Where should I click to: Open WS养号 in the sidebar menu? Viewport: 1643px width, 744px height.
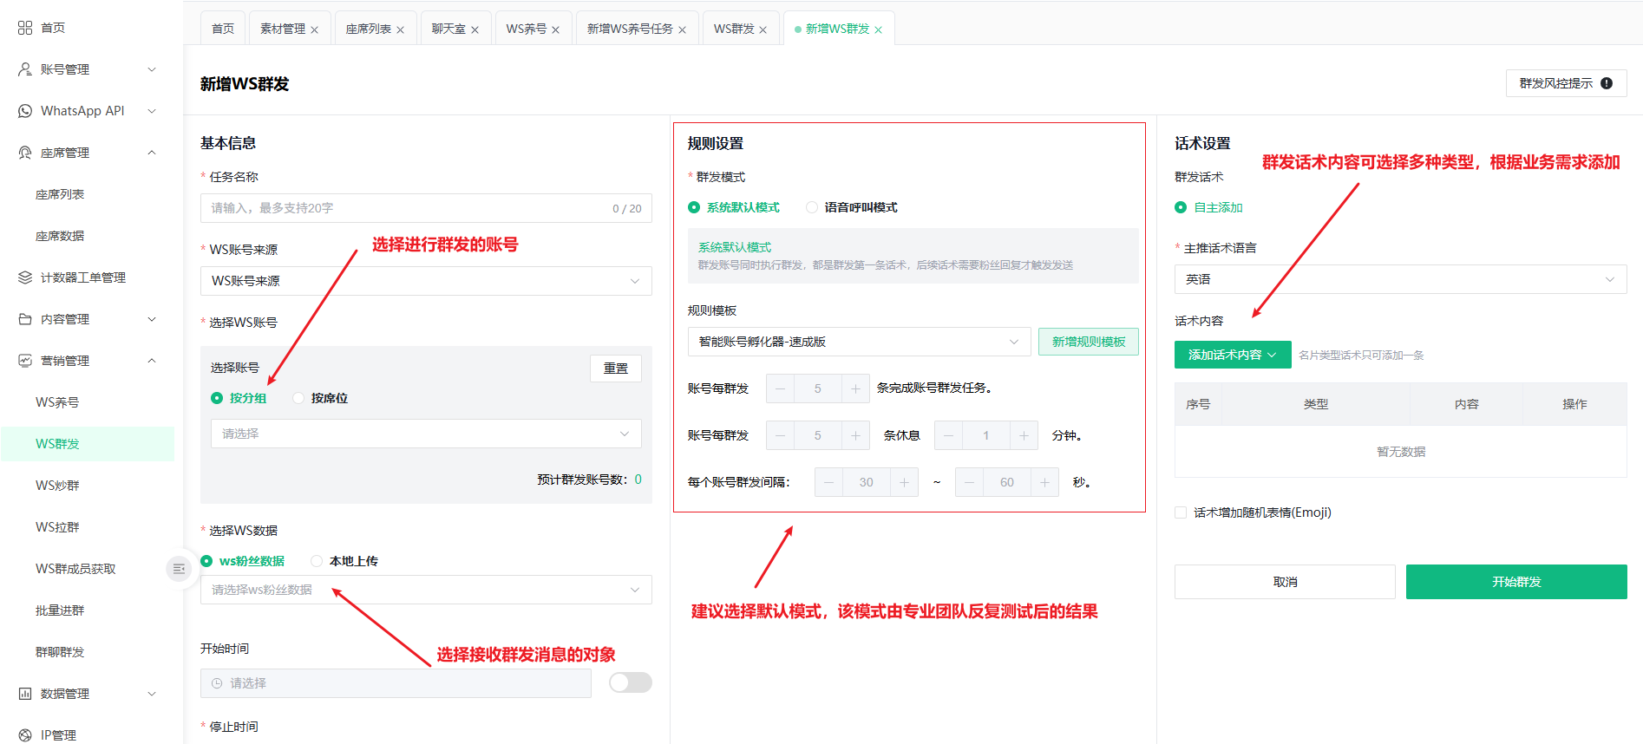(57, 402)
